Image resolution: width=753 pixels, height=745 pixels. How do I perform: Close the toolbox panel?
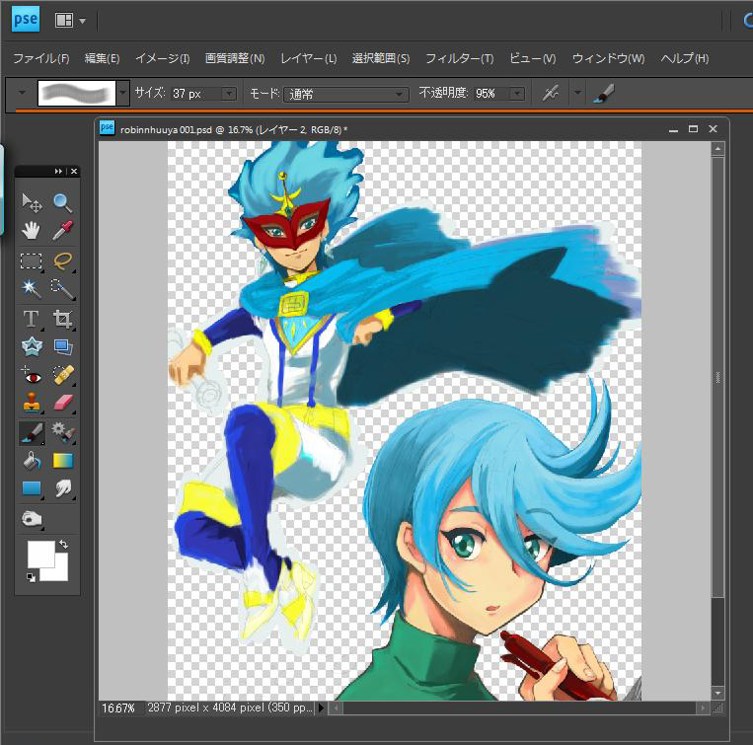(74, 172)
